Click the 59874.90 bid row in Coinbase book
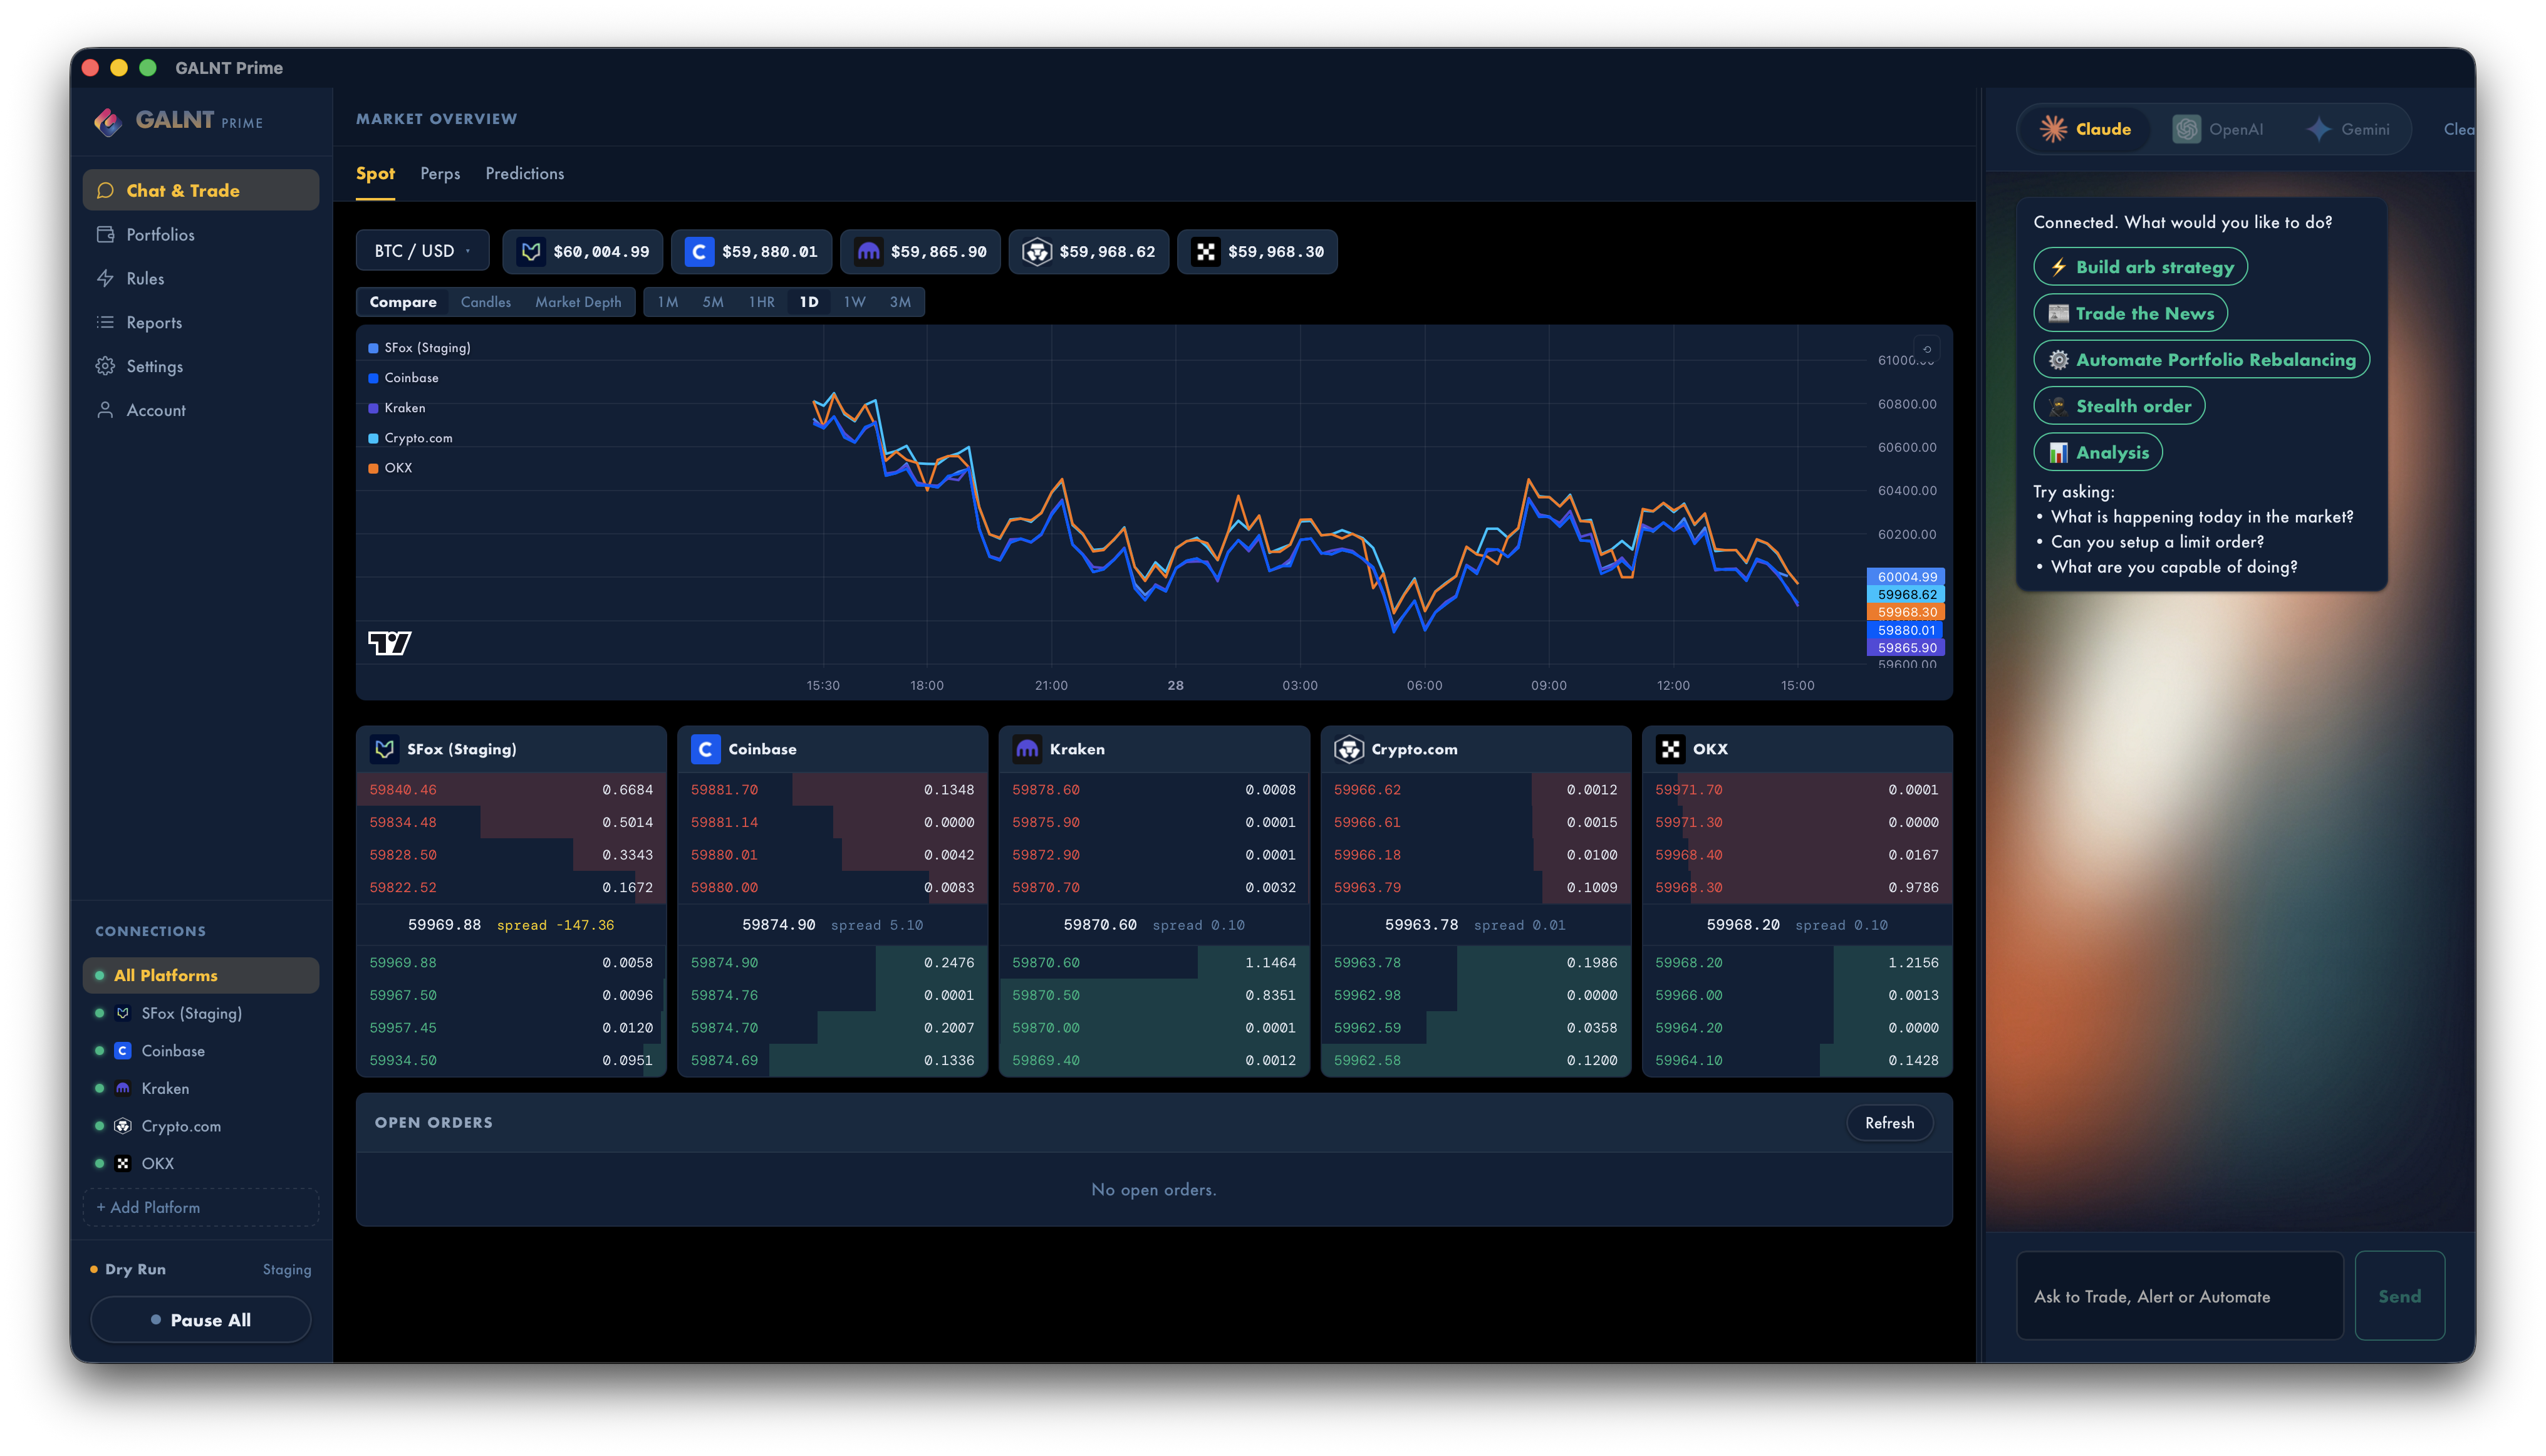Viewport: 2546px width, 1456px height. 832,963
